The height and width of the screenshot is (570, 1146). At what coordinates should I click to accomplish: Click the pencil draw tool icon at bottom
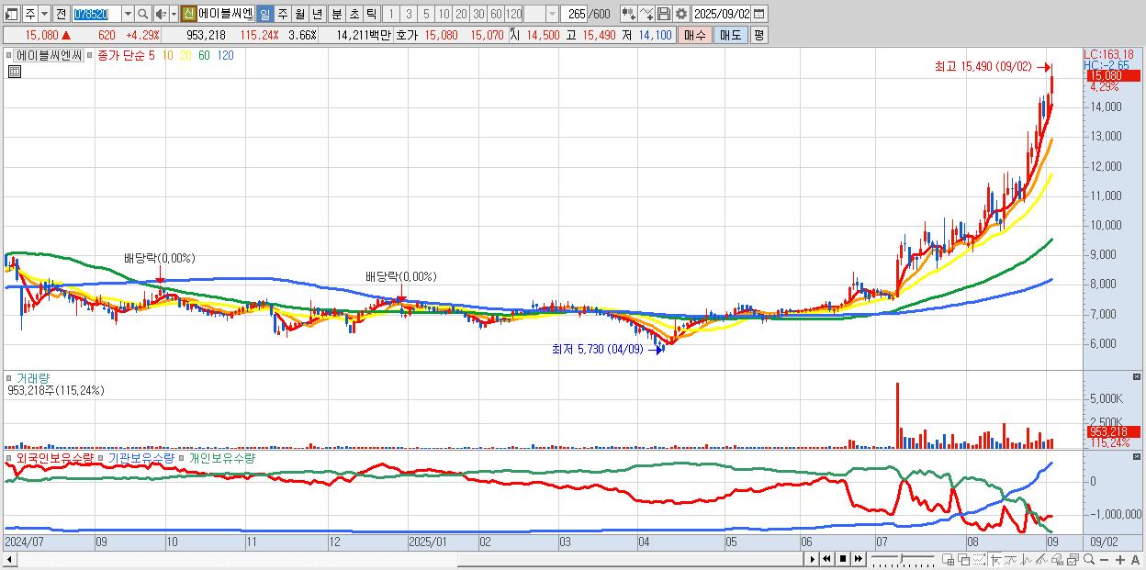click(1041, 559)
